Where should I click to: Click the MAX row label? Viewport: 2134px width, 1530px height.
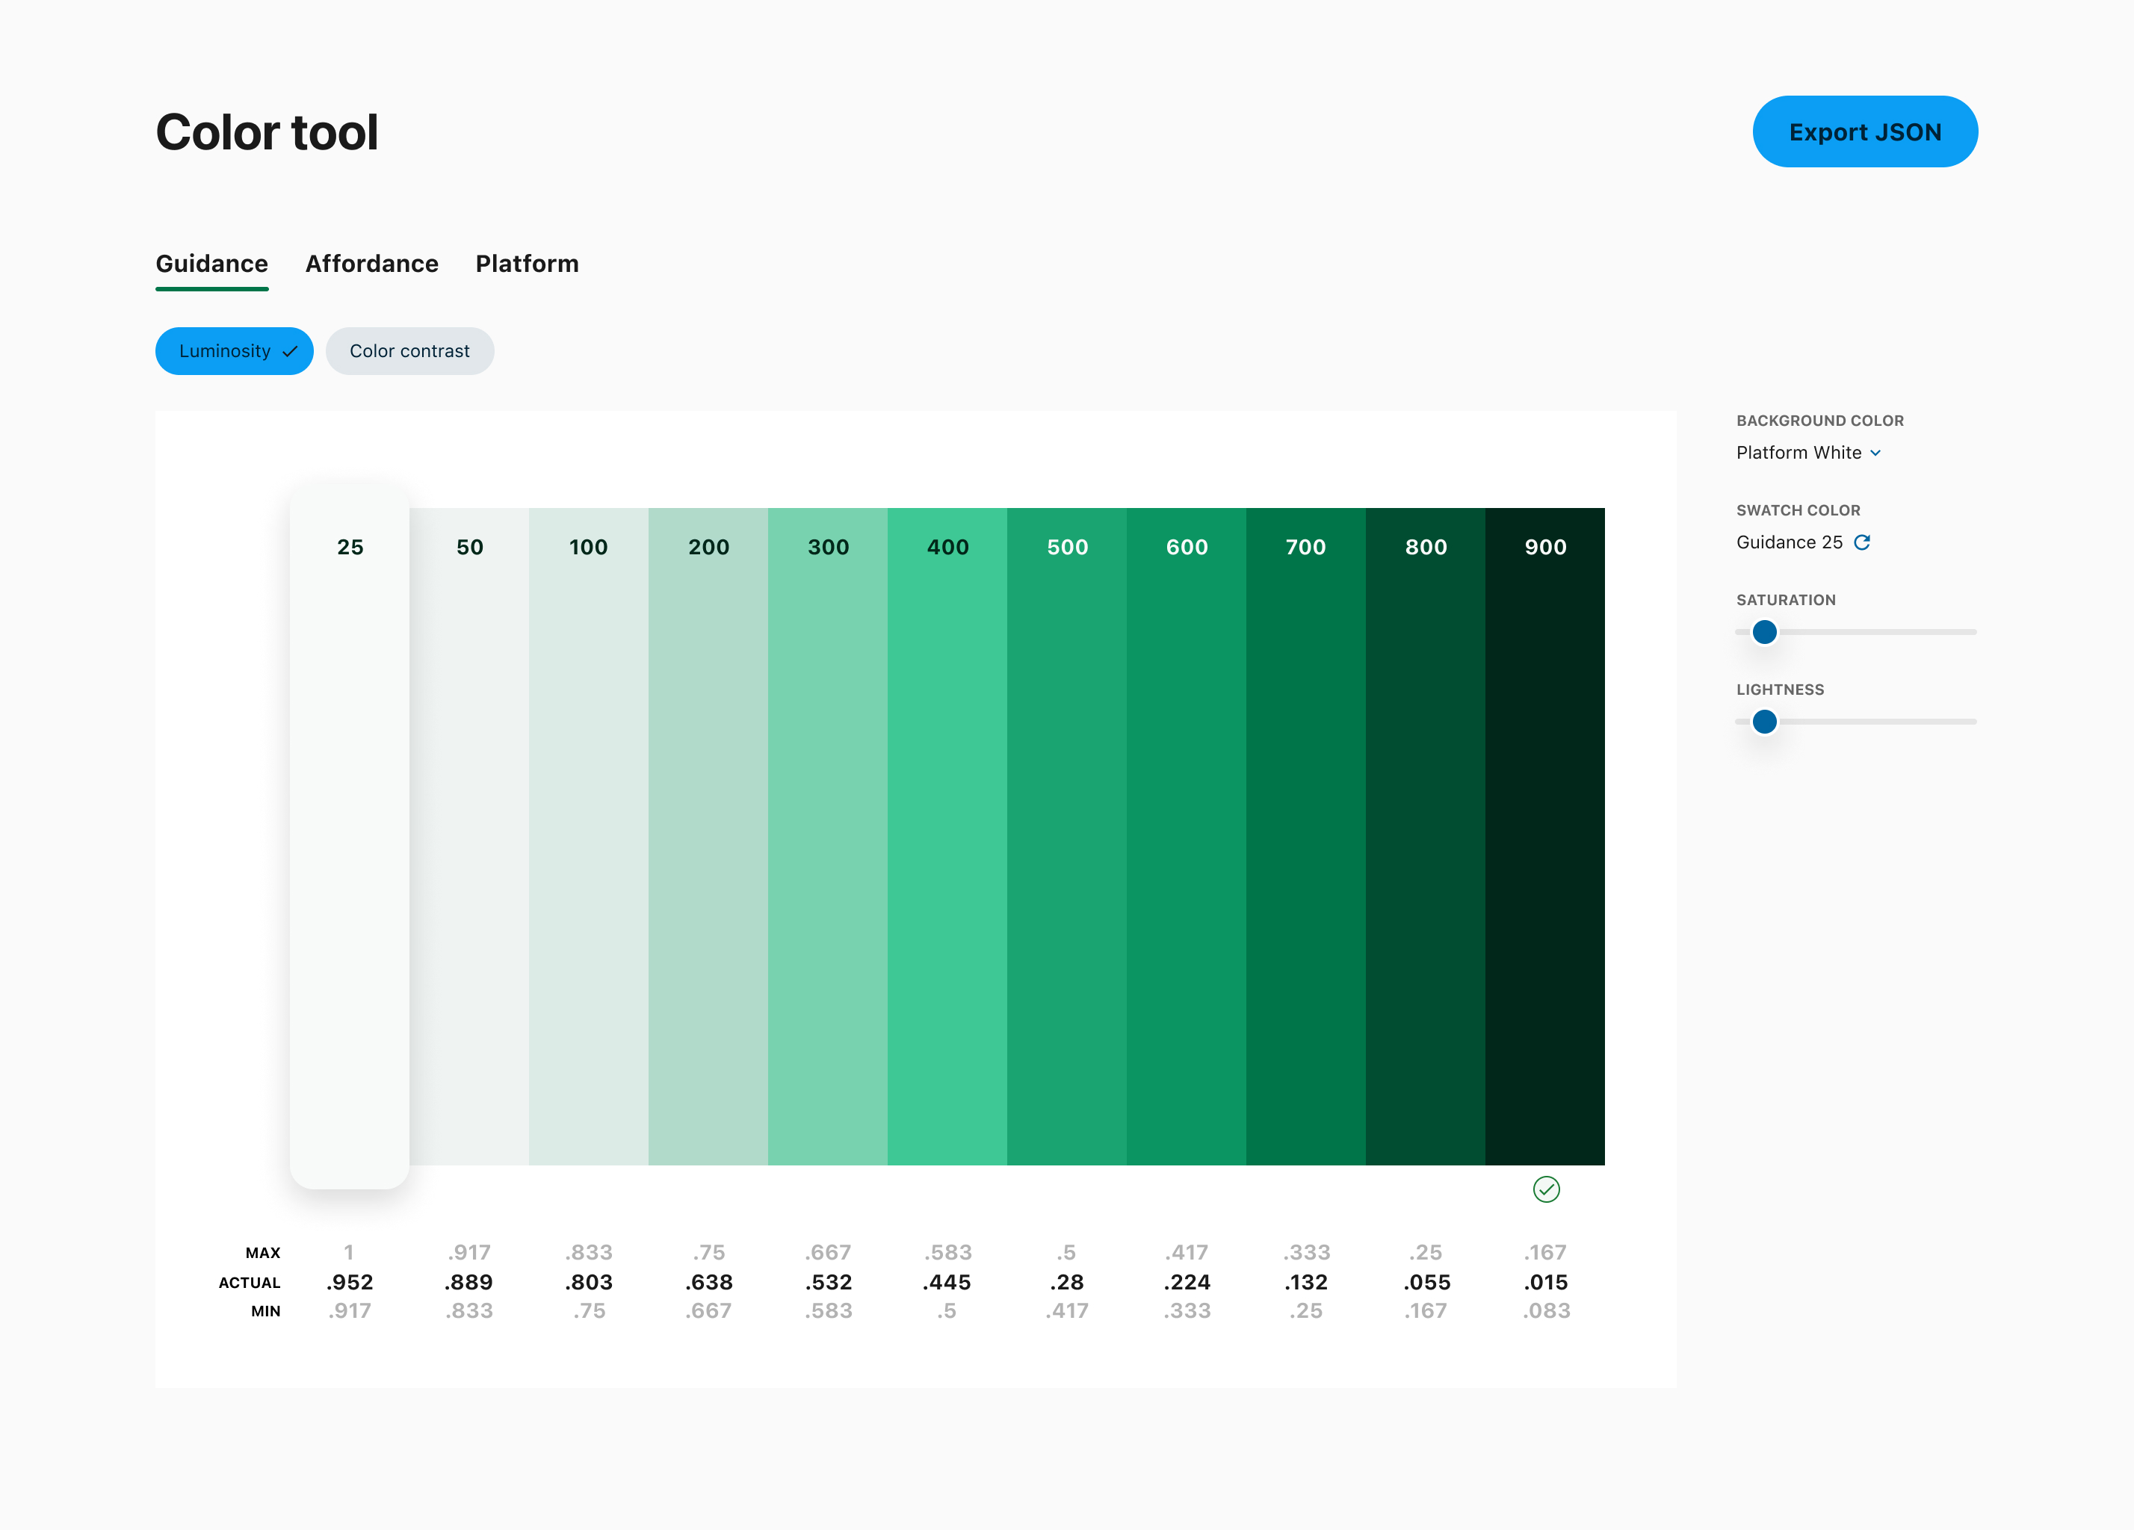[x=262, y=1252]
